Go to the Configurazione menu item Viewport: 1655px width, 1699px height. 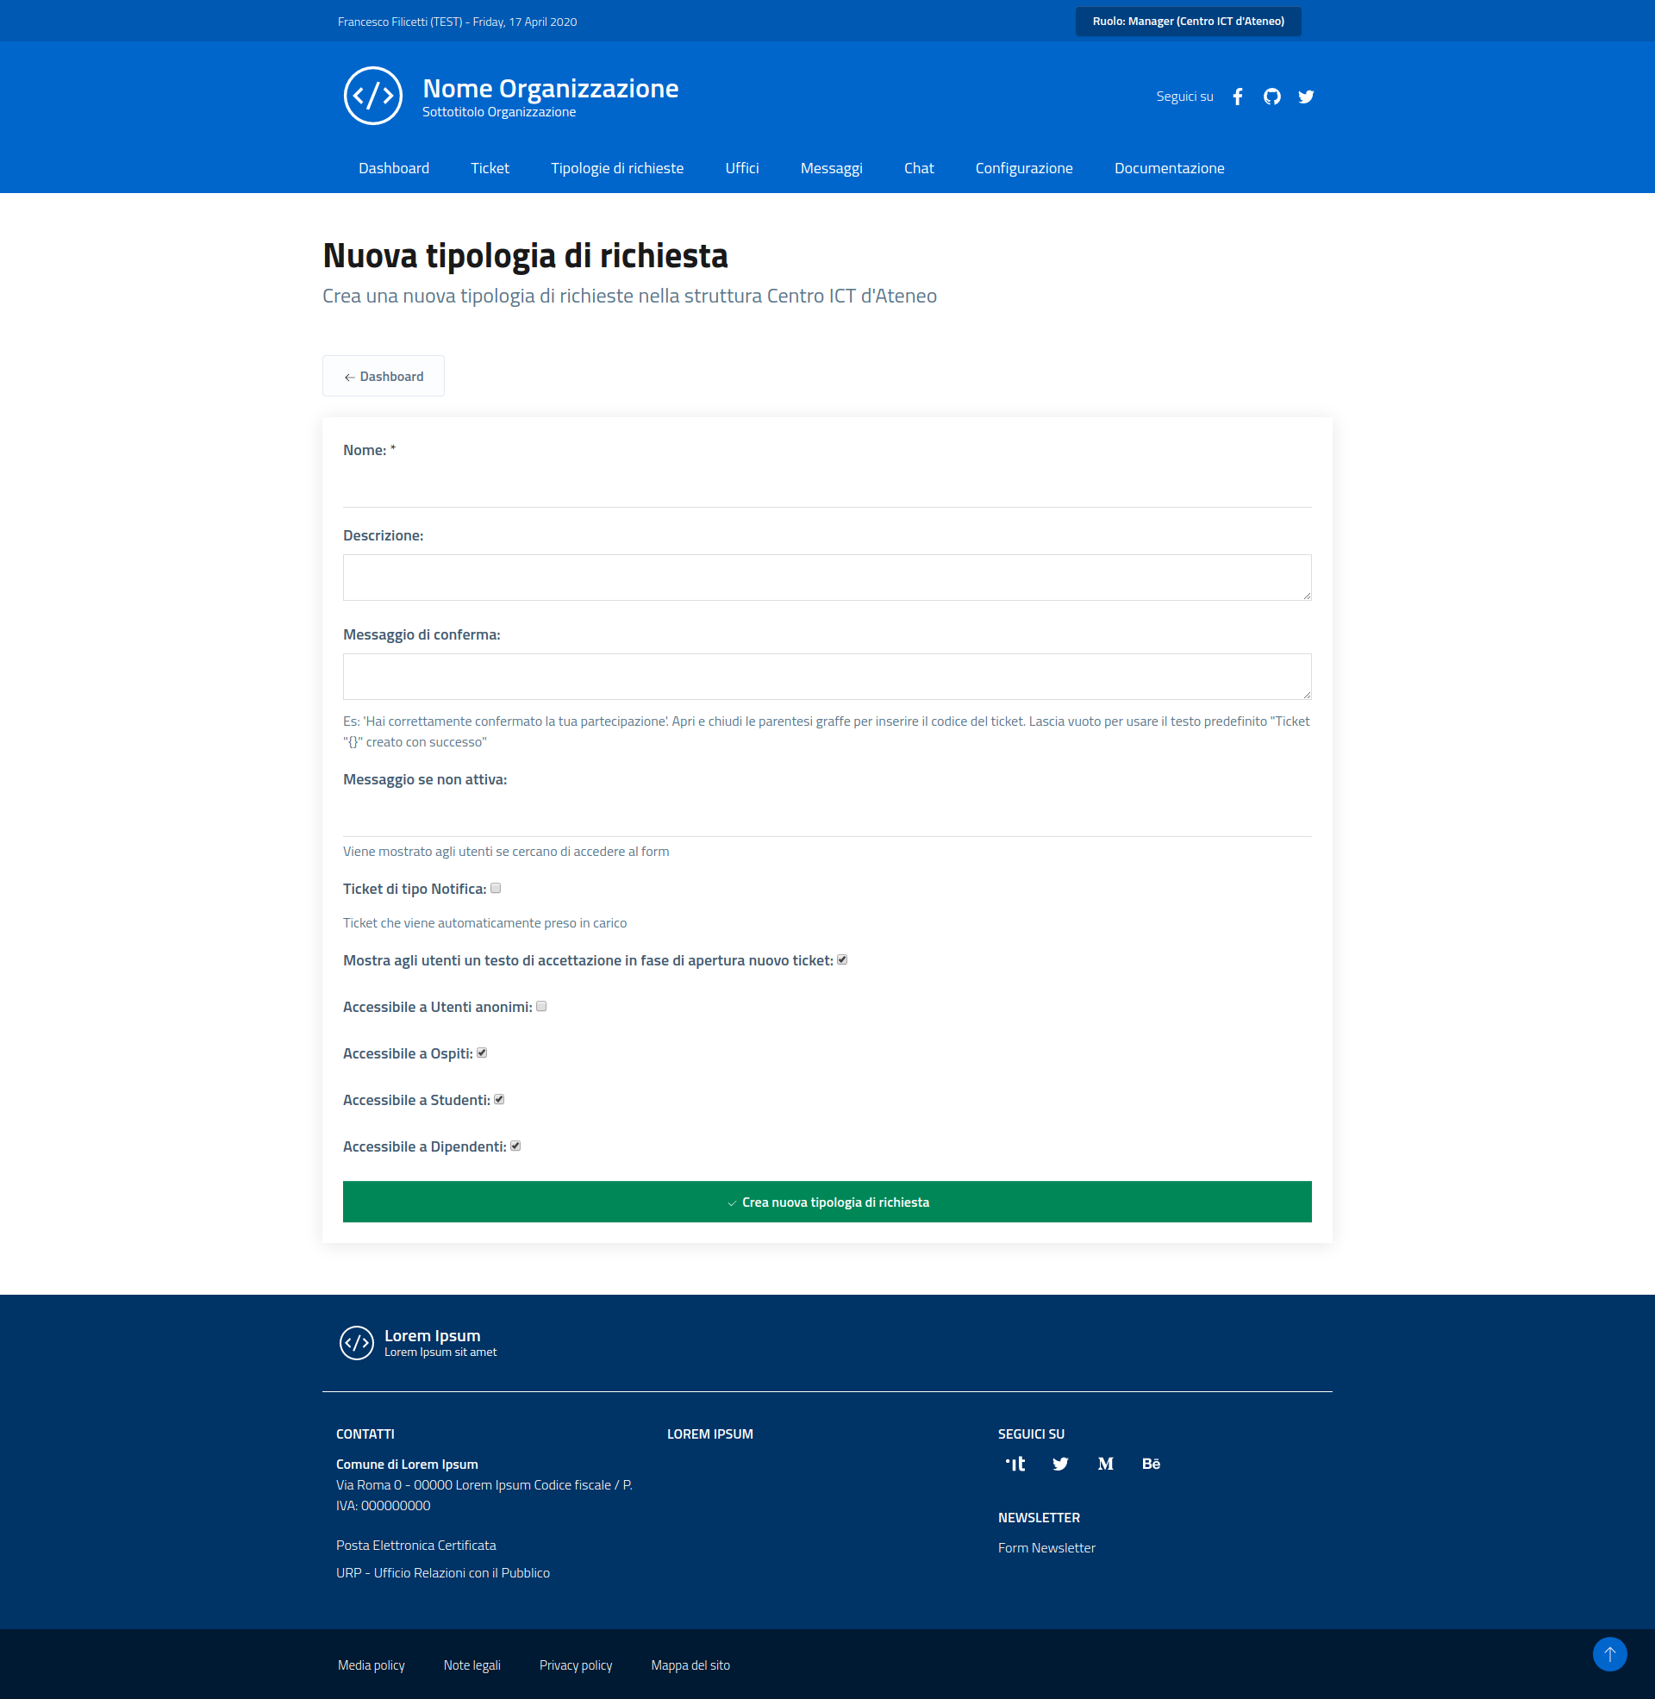coord(1023,169)
